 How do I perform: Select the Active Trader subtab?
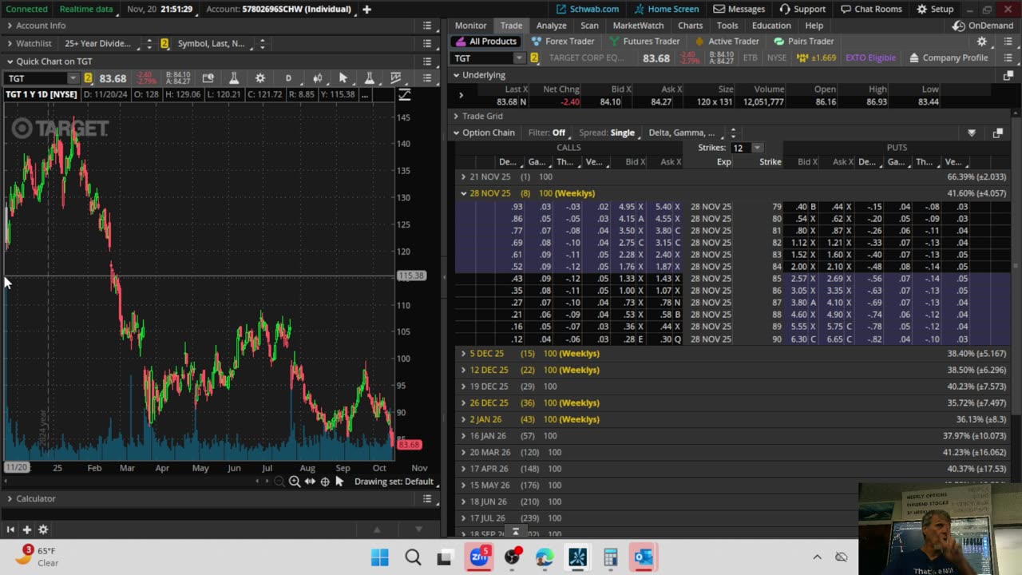(727, 42)
